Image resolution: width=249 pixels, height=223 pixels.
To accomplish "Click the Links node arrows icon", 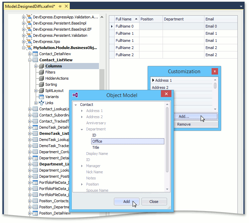I will (41, 103).
